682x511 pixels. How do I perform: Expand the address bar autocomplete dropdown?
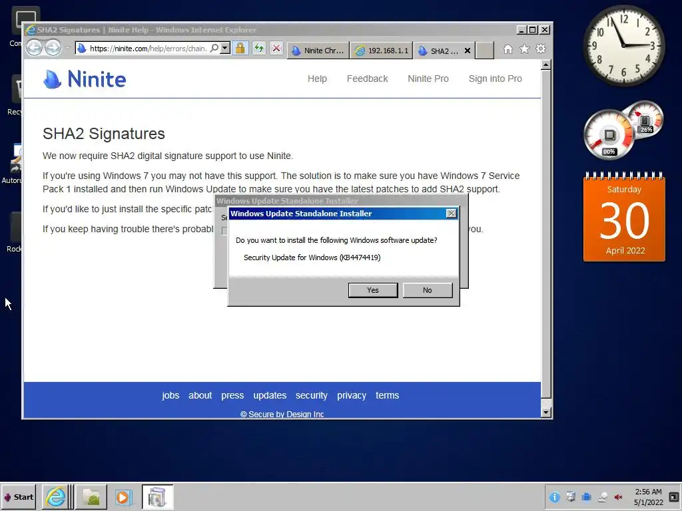point(225,48)
